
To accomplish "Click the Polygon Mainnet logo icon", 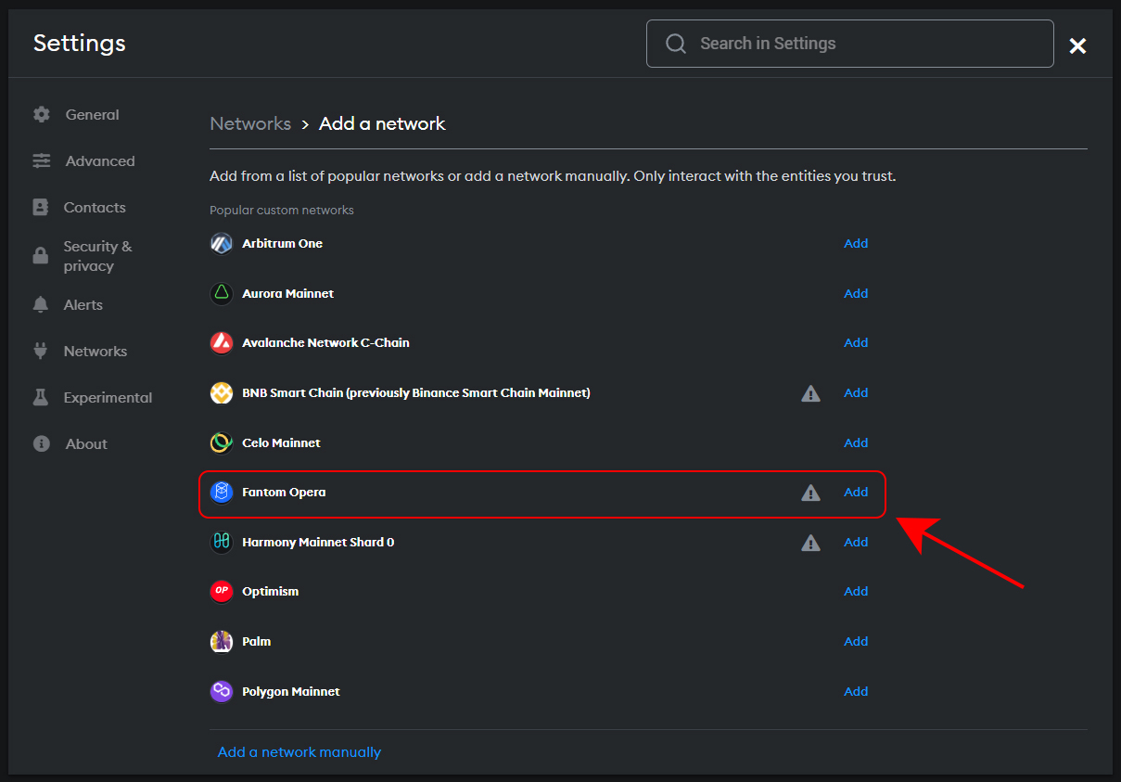I will 221,692.
